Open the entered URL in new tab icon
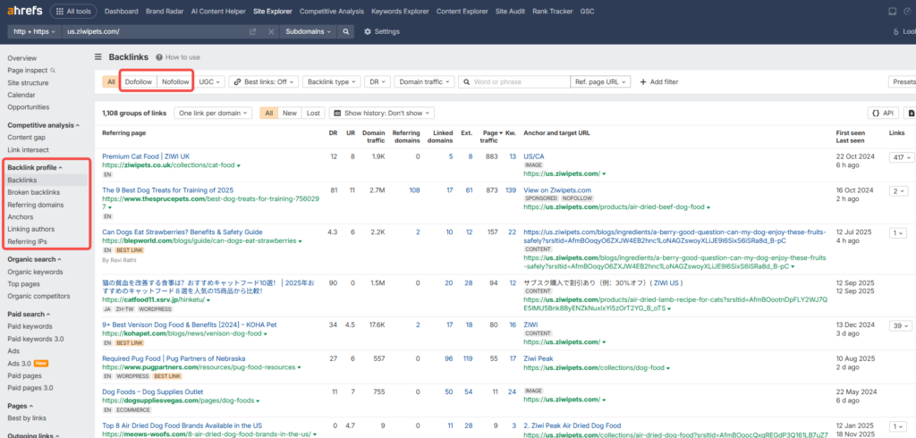The height and width of the screenshot is (438, 916). [252, 31]
